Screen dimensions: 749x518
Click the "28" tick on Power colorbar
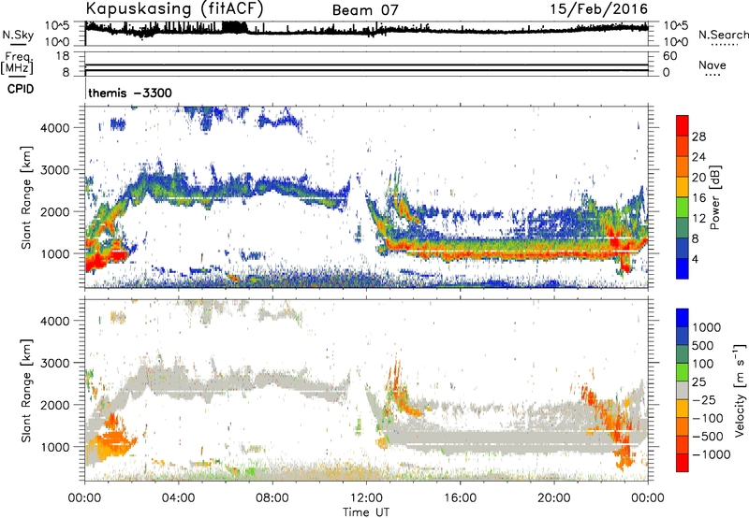click(x=698, y=137)
